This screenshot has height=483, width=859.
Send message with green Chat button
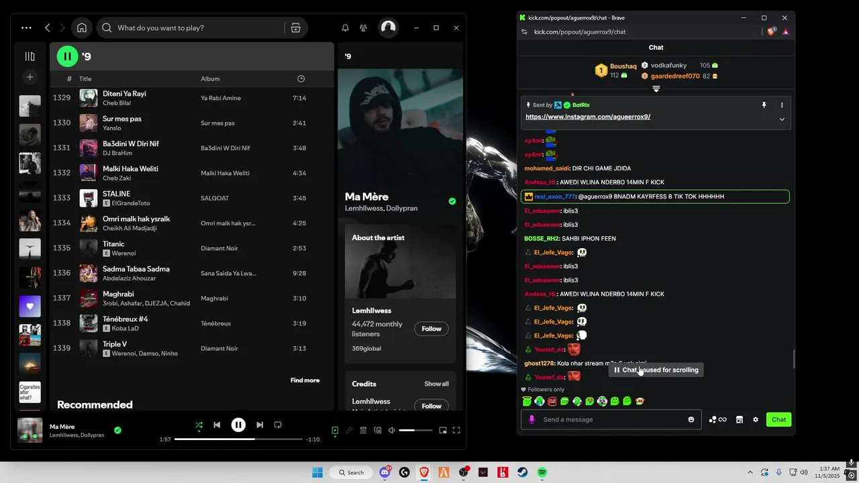[778, 419]
